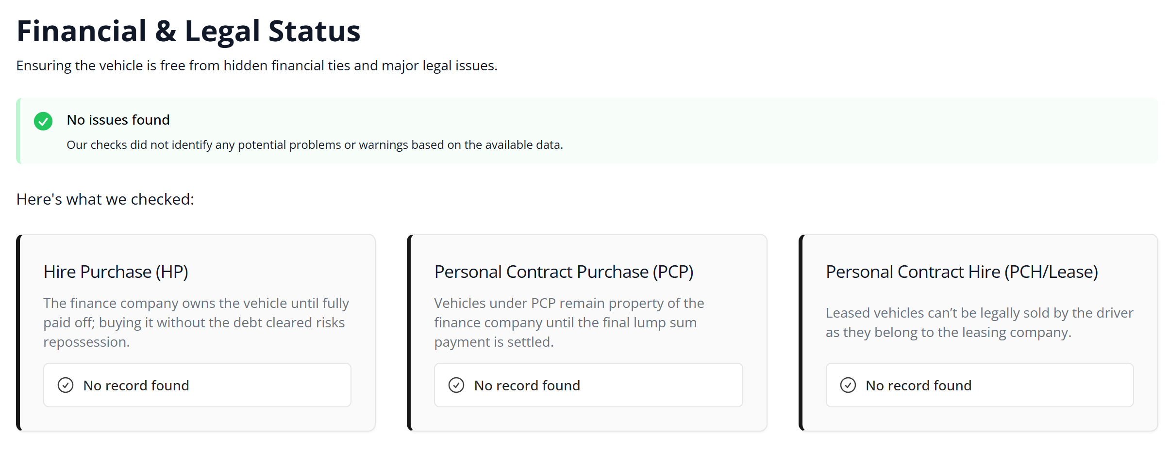Click the Here's what we checked label
Image resolution: width=1169 pixels, height=450 pixels.
(105, 199)
